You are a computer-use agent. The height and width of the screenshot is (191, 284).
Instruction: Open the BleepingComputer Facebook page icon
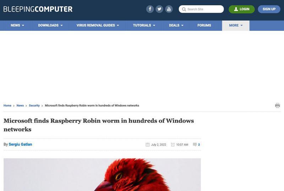[x=150, y=9]
